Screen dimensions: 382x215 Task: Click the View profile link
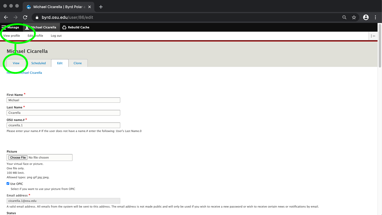coord(12,36)
